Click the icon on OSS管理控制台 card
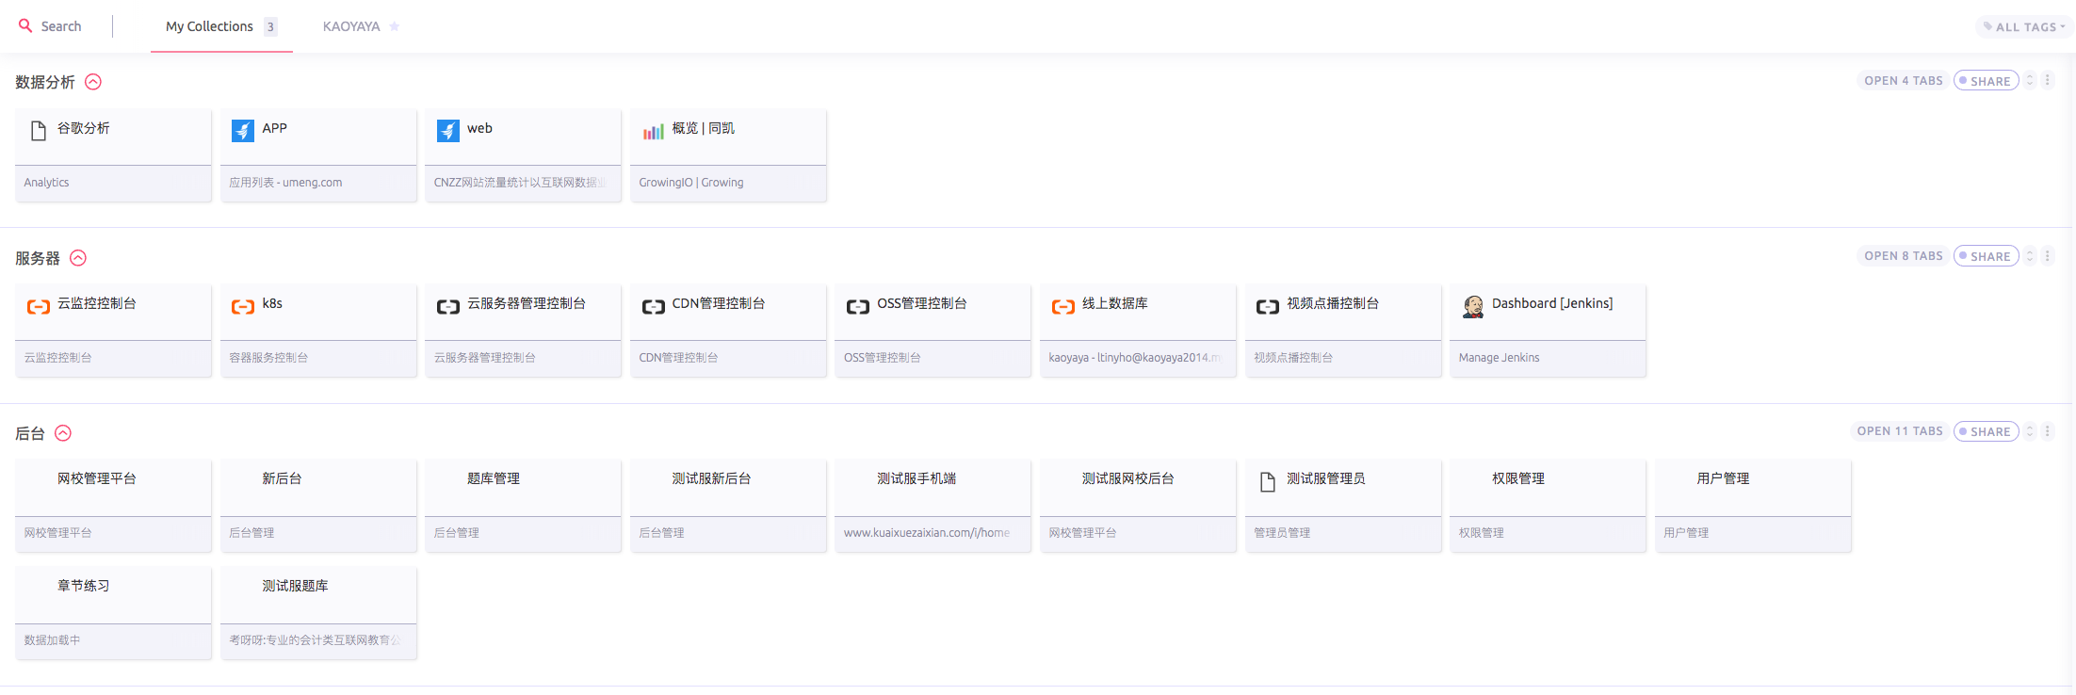This screenshot has height=695, width=2076. pyautogui.click(x=858, y=306)
